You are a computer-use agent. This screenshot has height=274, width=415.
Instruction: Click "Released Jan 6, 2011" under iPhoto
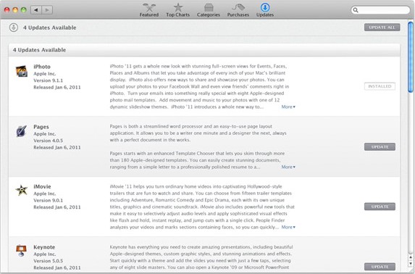pos(57,87)
